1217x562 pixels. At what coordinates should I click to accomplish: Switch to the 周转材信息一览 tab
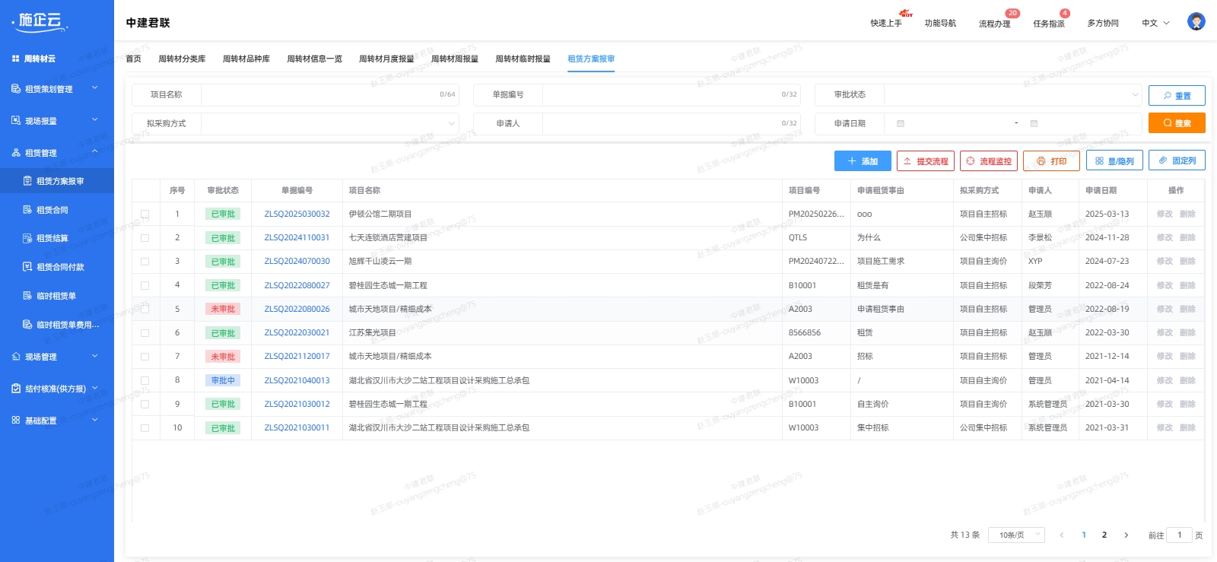pyautogui.click(x=315, y=59)
